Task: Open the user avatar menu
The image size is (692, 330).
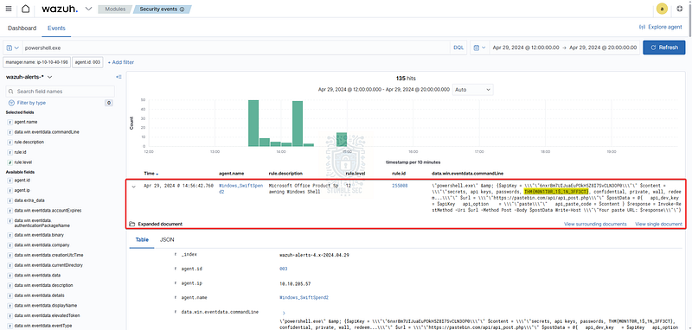Action: (662, 9)
